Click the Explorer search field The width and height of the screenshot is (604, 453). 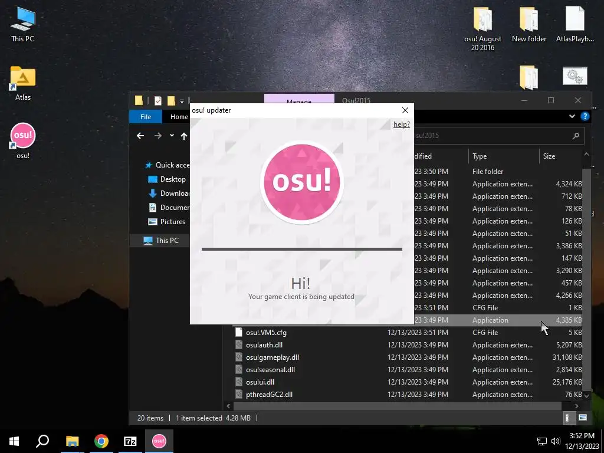(499, 136)
